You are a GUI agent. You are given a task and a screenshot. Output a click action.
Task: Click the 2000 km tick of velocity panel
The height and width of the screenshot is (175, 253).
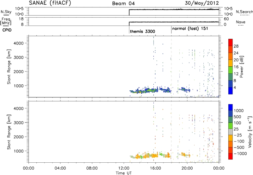click(x=19, y=137)
